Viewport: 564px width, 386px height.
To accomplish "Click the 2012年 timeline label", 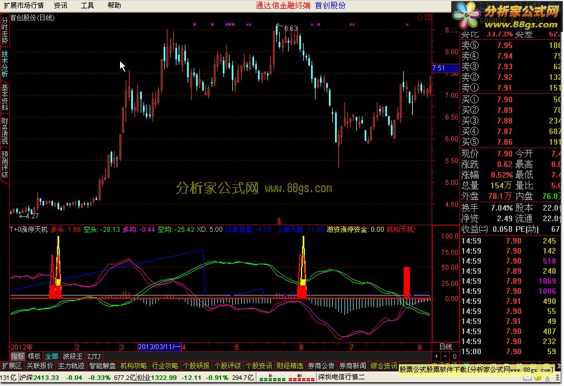I will [22, 347].
